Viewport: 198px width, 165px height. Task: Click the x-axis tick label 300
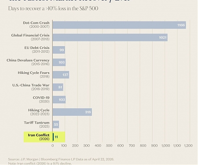click(87, 146)
